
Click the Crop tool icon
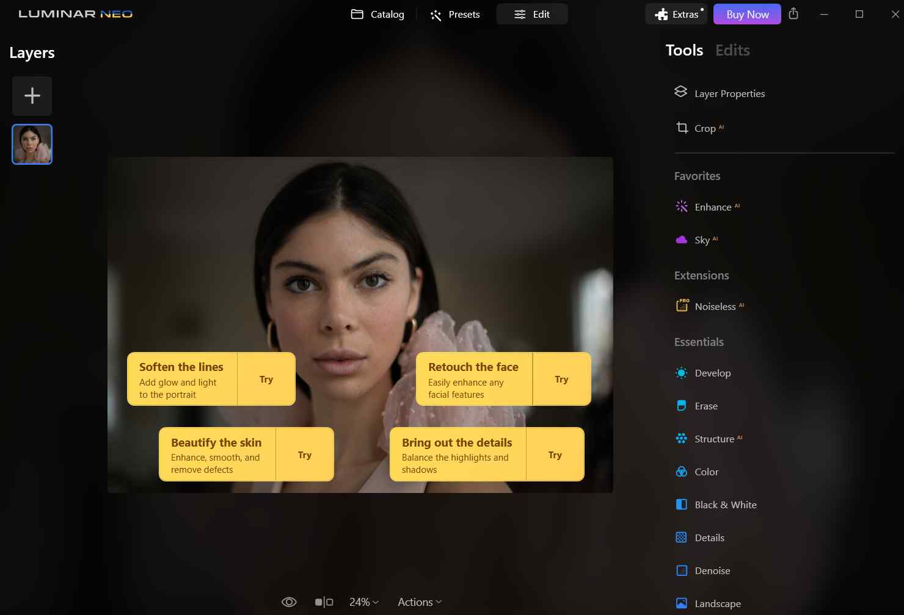coord(682,128)
